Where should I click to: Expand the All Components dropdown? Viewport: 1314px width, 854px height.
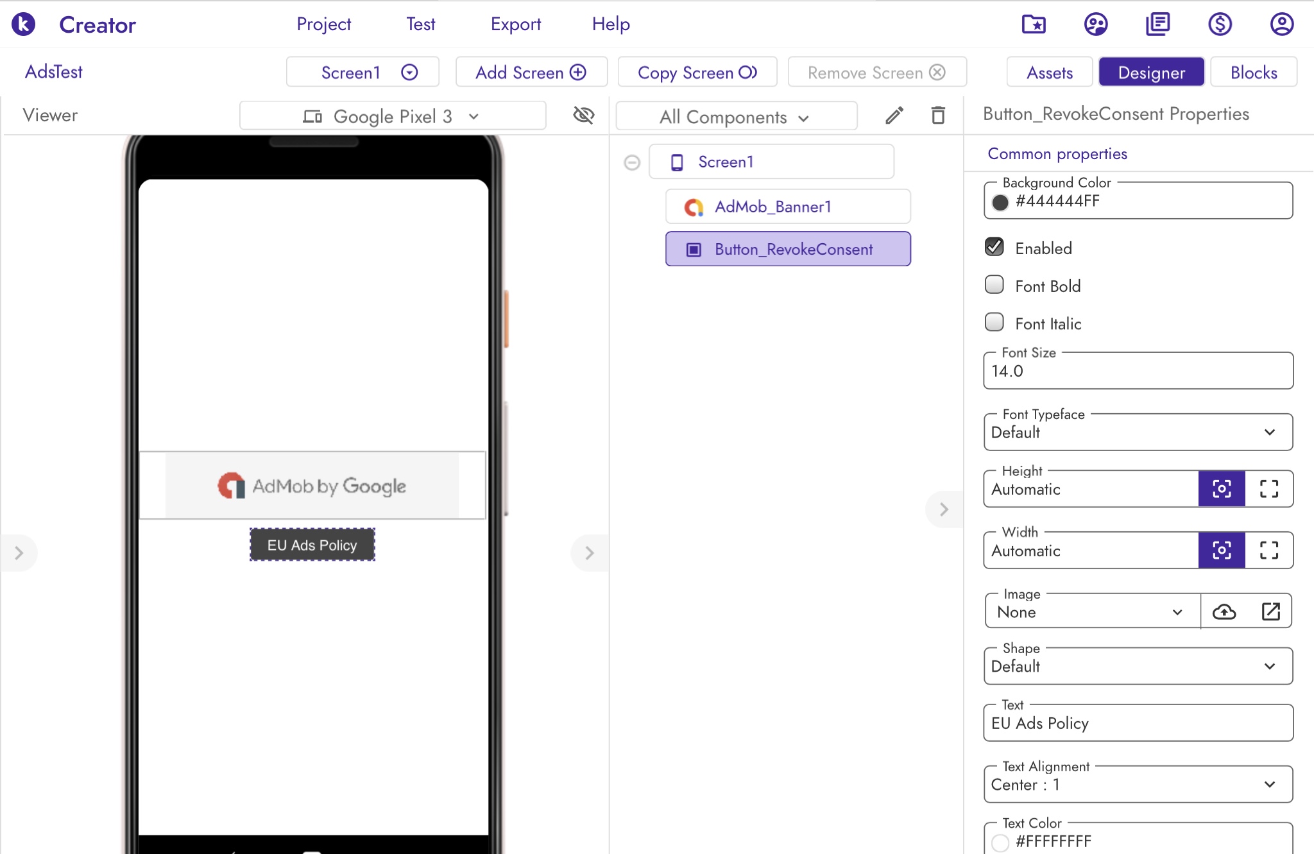pyautogui.click(x=735, y=117)
